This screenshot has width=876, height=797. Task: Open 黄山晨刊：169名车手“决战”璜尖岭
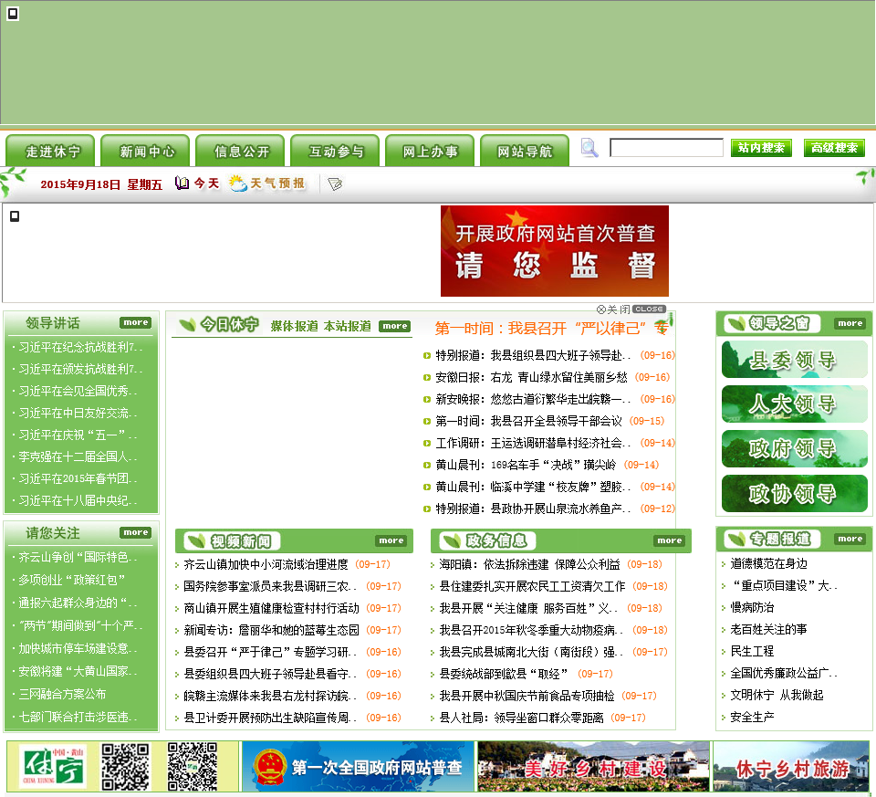coord(526,465)
